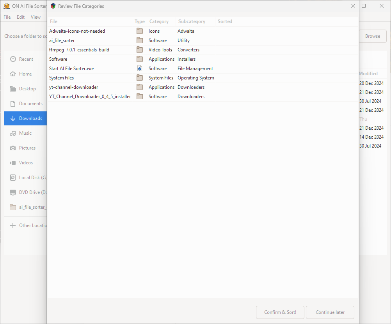Click the Music note icon in sidebar
Screen dimensions: 391x324
(x=13, y=133)
